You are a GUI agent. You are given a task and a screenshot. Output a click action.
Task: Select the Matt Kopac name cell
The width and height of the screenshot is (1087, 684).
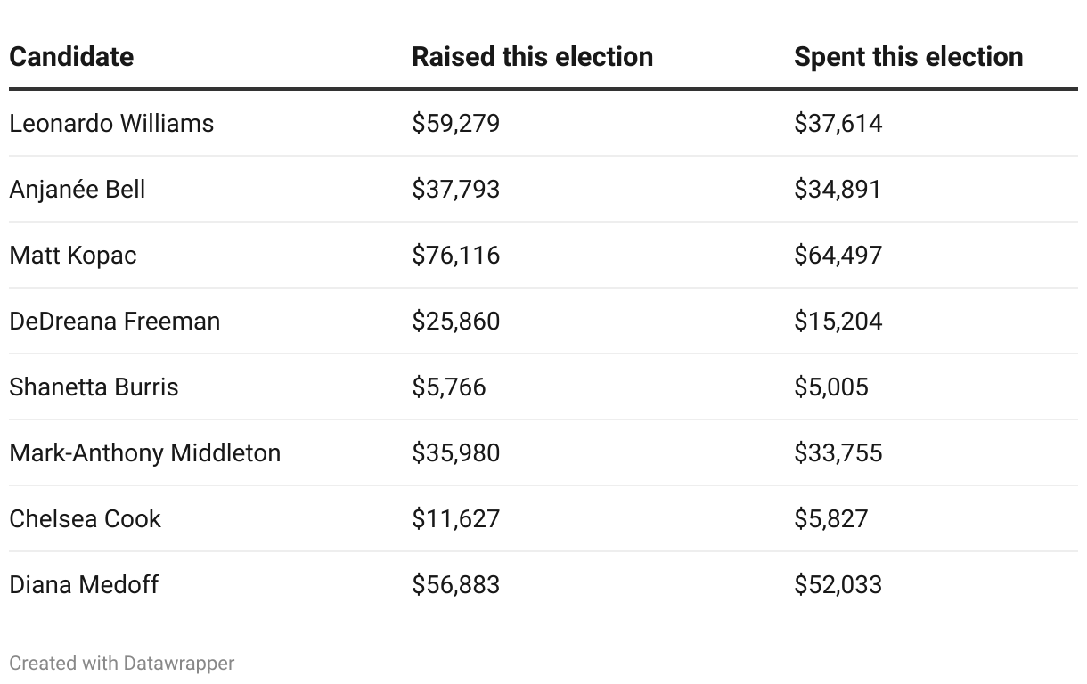tap(73, 255)
